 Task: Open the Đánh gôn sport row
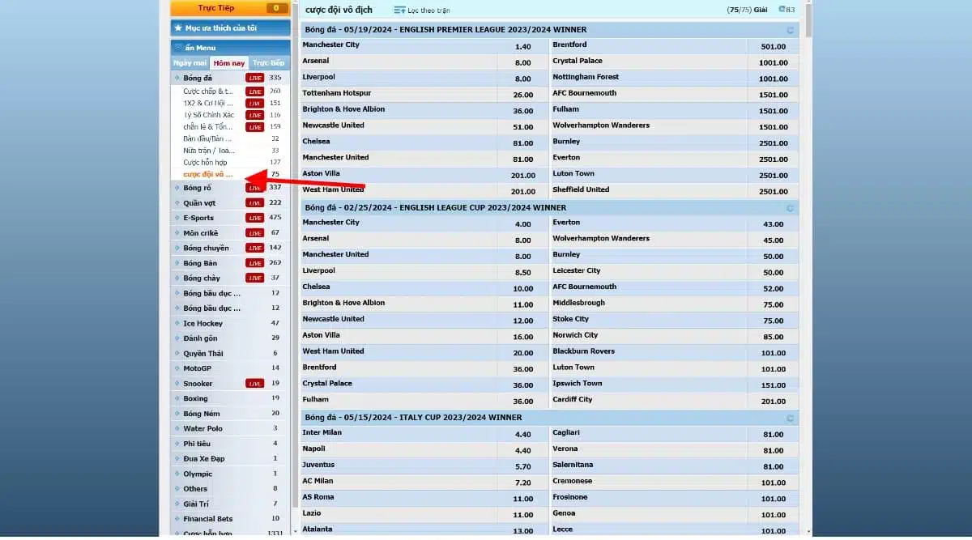(x=230, y=338)
